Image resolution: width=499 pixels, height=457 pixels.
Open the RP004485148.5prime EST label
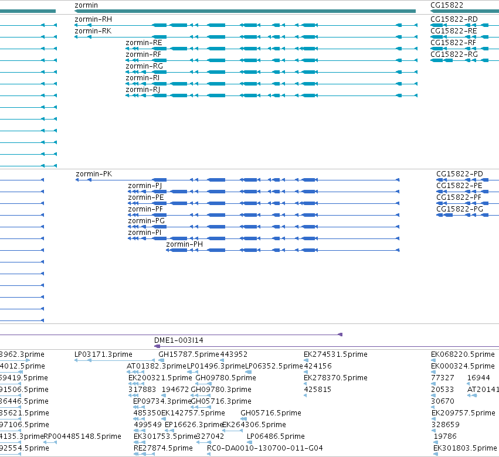(82, 436)
